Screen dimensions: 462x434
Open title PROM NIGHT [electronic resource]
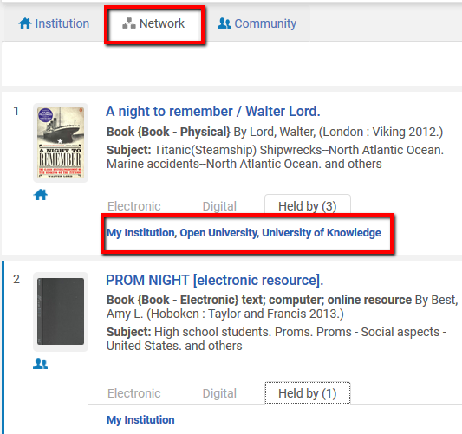(214, 280)
